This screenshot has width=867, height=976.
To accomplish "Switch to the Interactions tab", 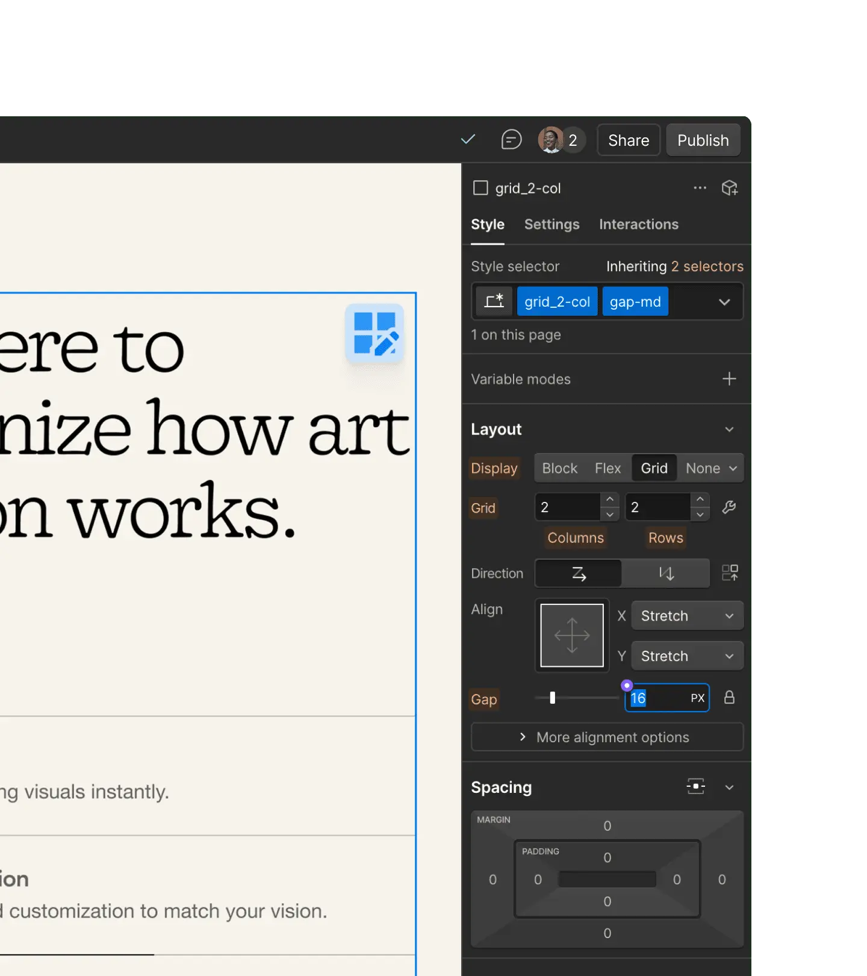I will [x=638, y=224].
